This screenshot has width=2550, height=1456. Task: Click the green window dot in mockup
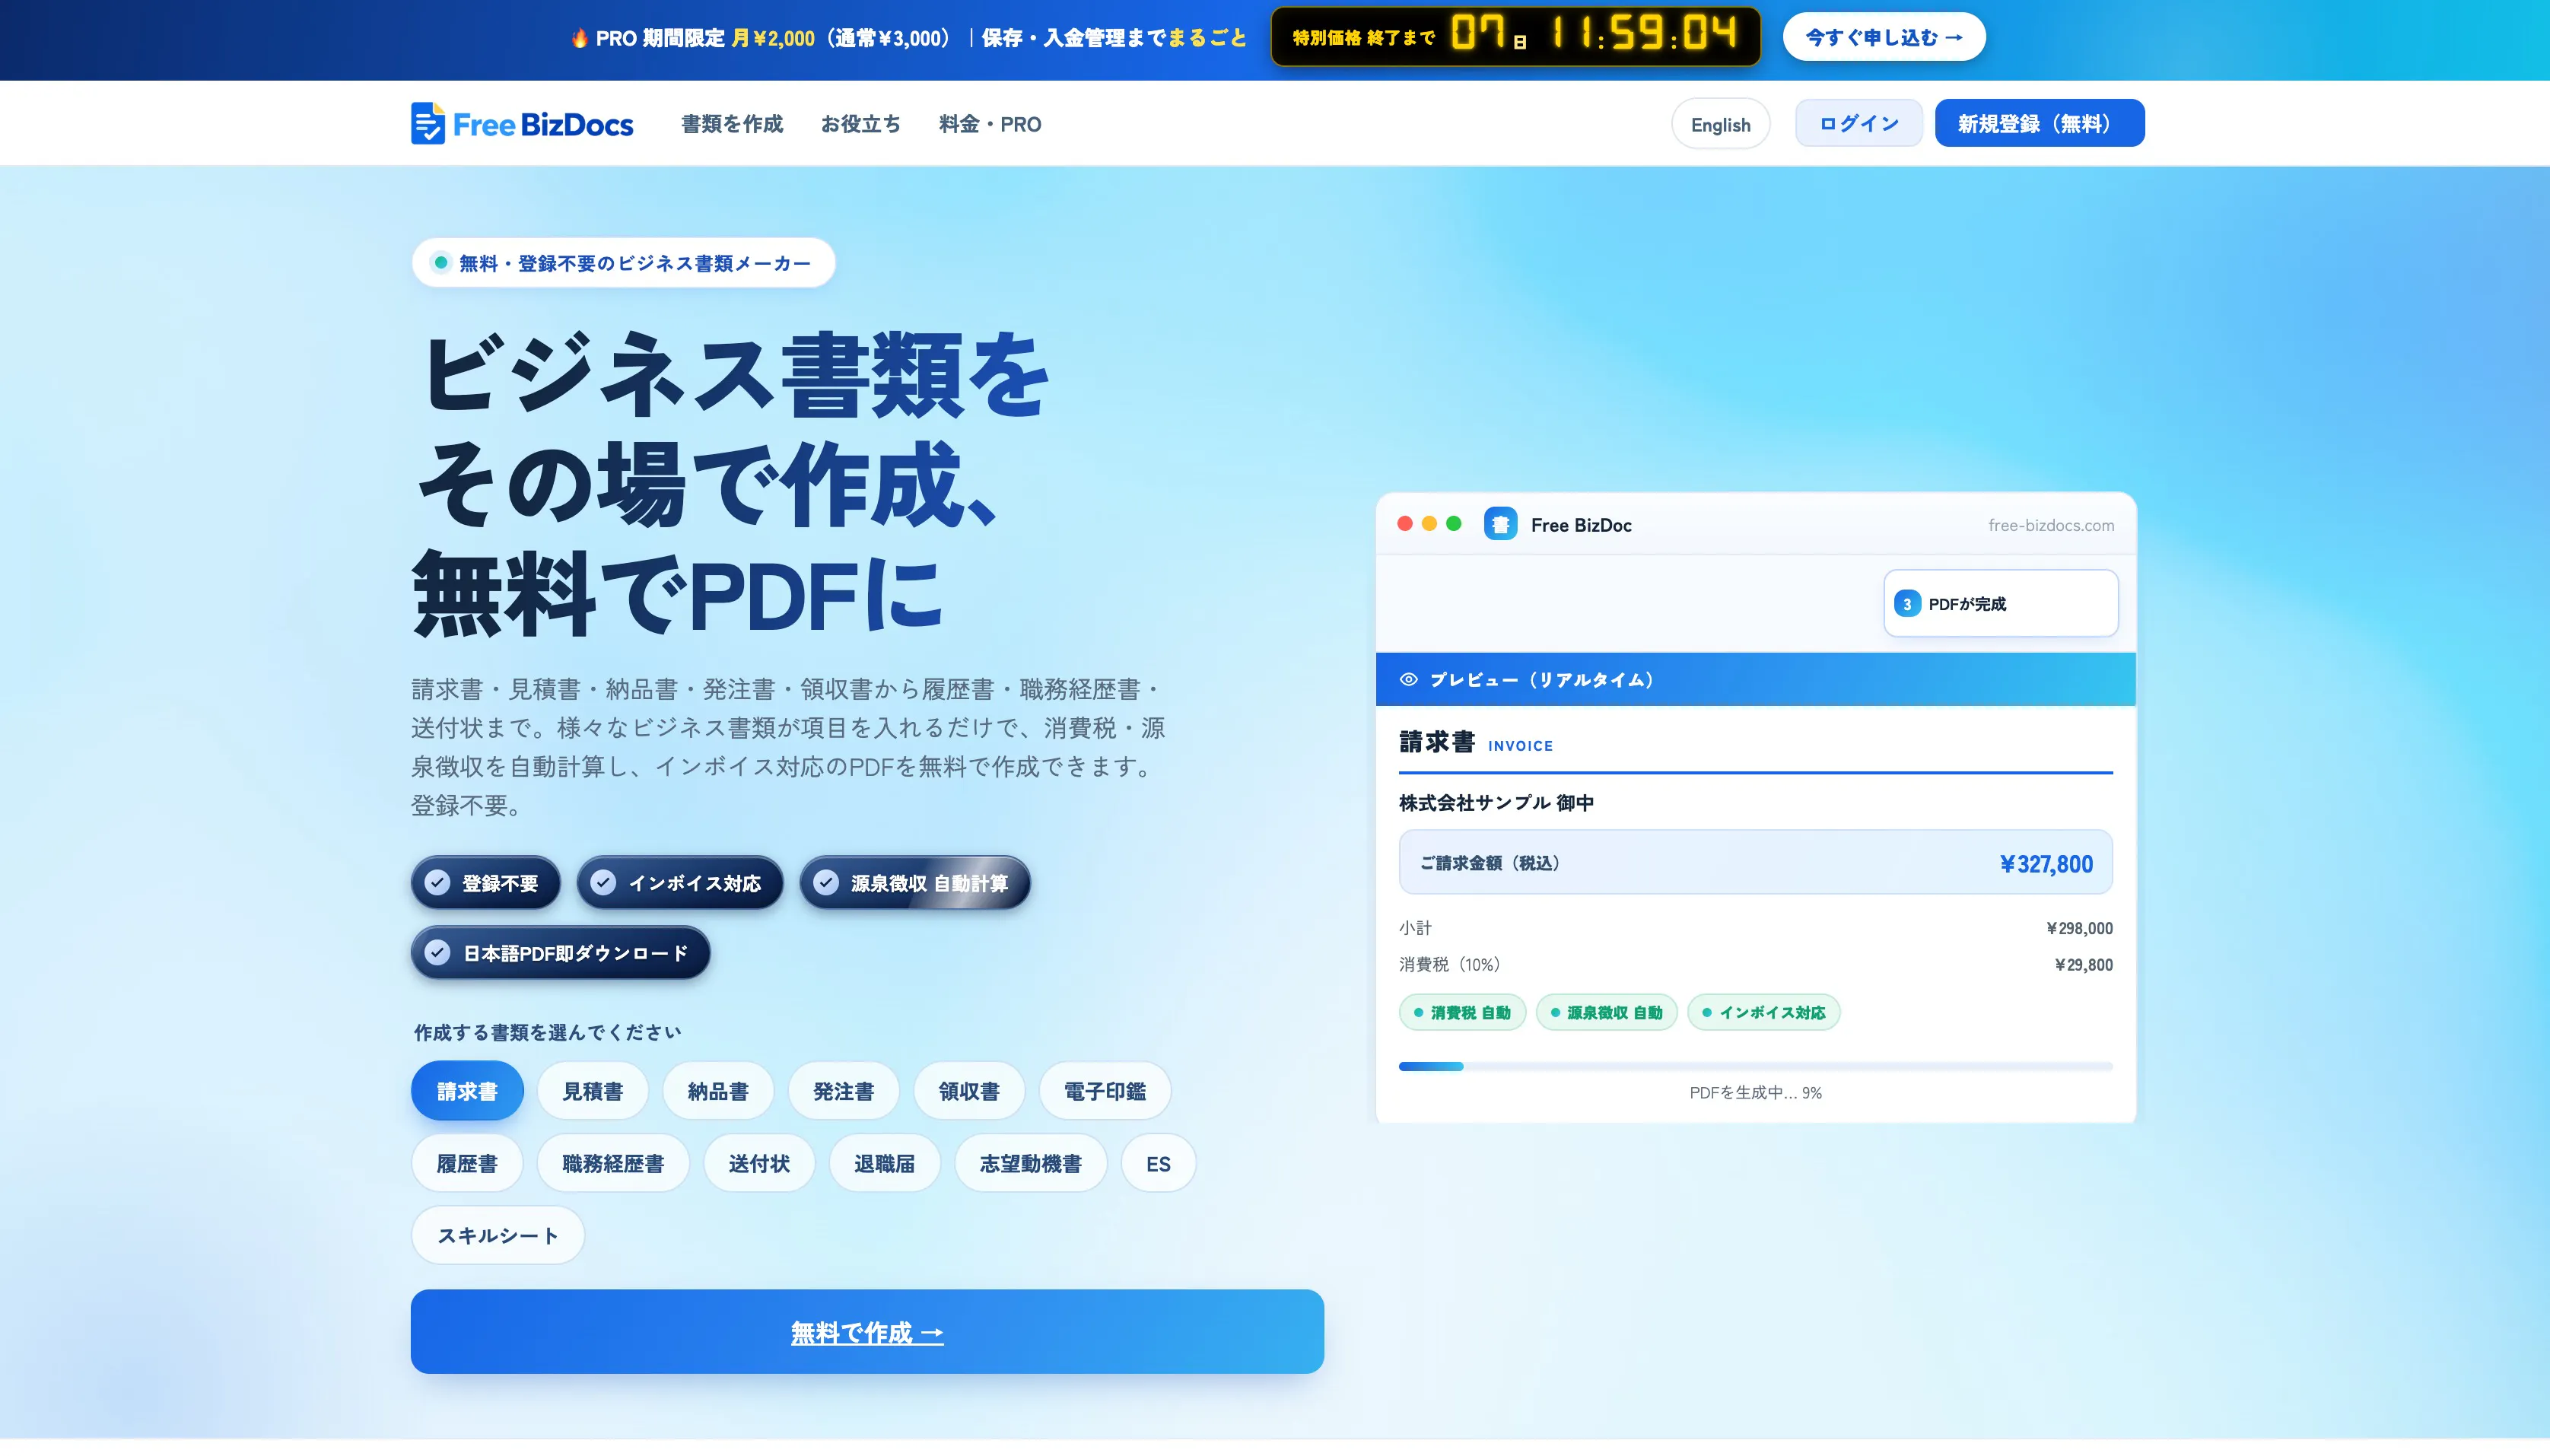(1454, 524)
